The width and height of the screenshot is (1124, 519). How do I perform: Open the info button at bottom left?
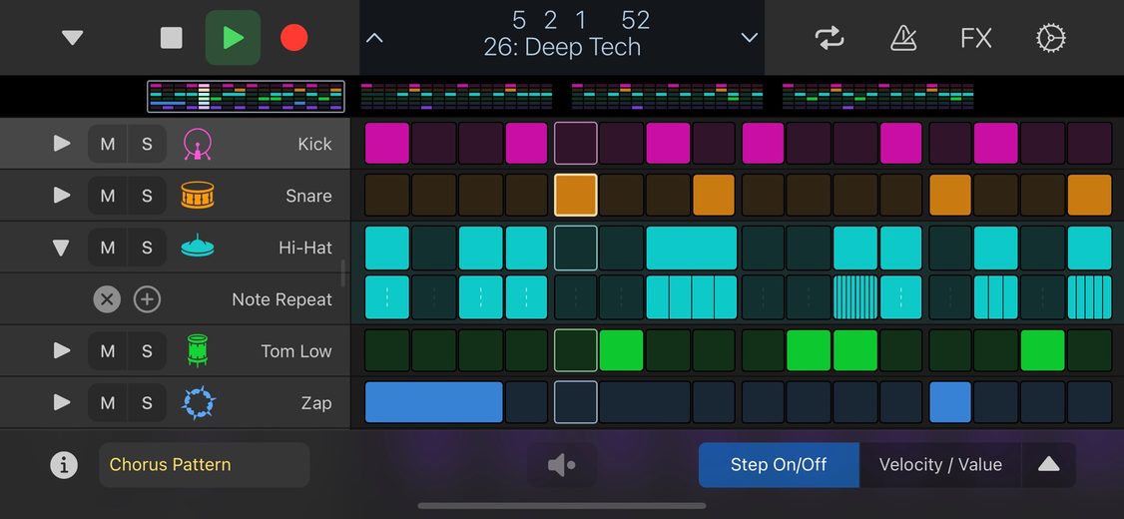pyautogui.click(x=64, y=465)
